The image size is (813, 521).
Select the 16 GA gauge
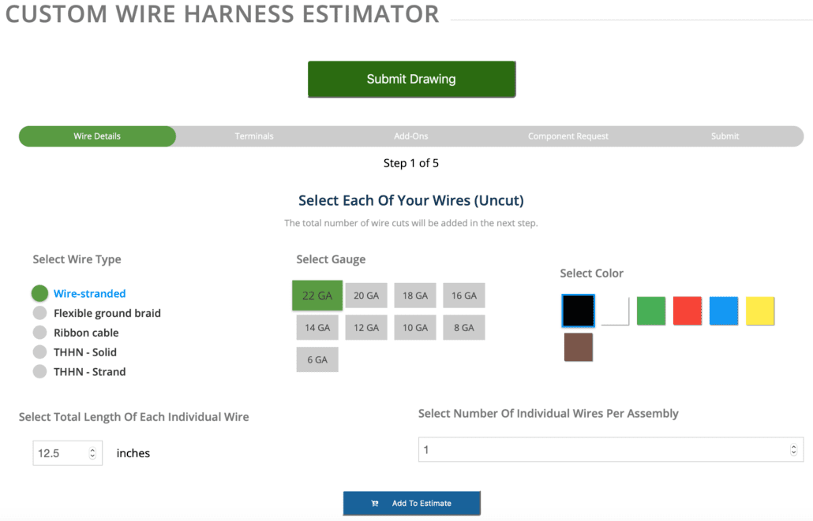pyautogui.click(x=464, y=296)
